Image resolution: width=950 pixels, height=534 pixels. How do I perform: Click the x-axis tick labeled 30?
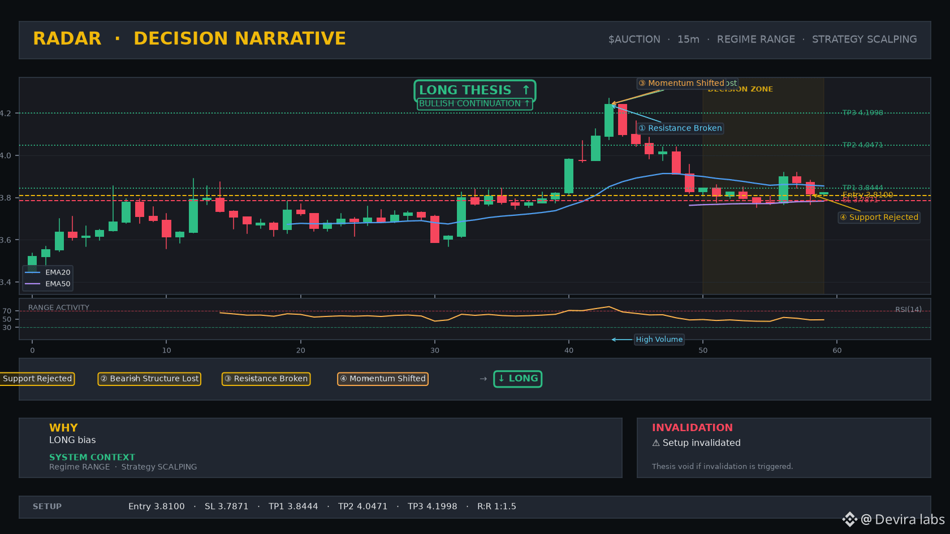(x=434, y=350)
